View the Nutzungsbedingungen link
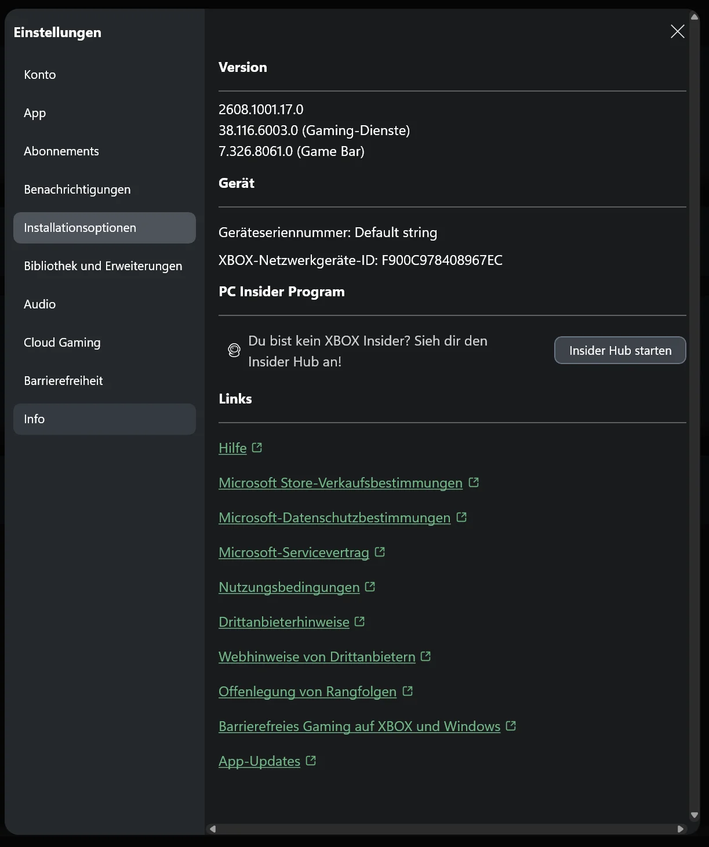 coord(289,587)
